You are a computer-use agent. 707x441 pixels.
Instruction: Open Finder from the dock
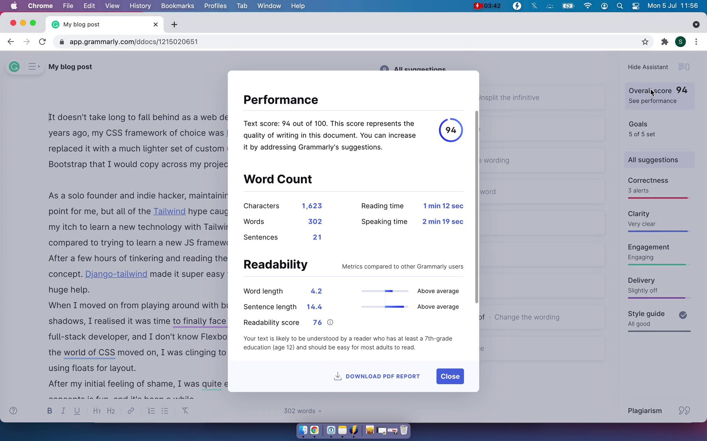coord(303,430)
